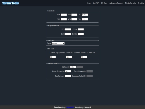This screenshot has width=145, height=109.
Task: Open Ninja Scrolls page
Action: click(x=130, y=3)
